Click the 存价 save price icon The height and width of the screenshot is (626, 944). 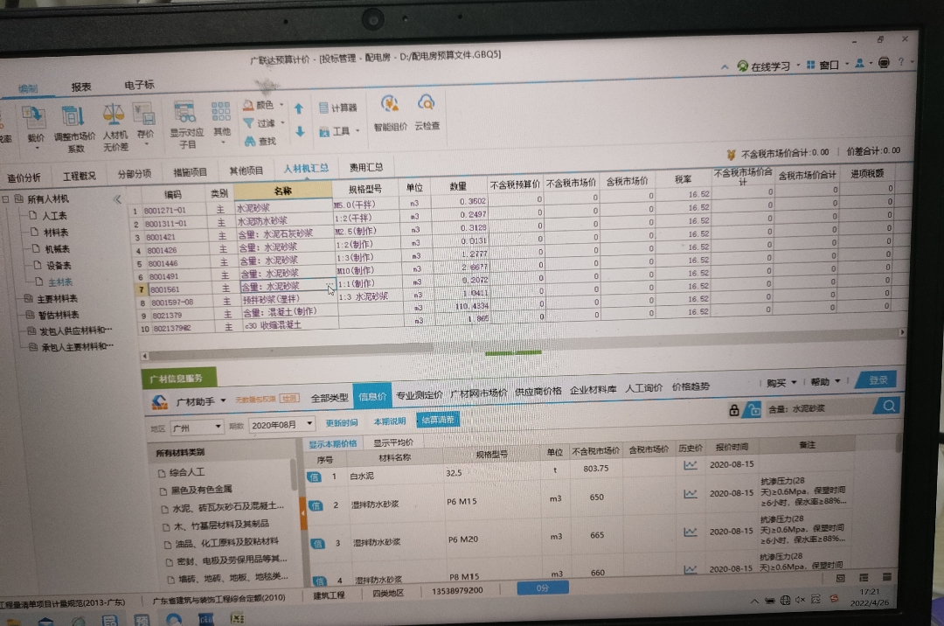pyautogui.click(x=145, y=115)
